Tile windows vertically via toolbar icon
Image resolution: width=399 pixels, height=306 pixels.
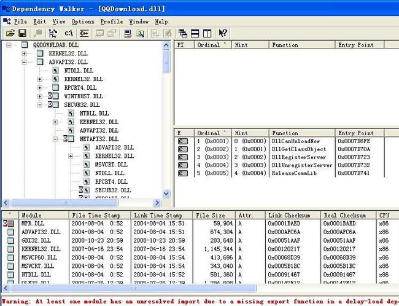(207, 33)
